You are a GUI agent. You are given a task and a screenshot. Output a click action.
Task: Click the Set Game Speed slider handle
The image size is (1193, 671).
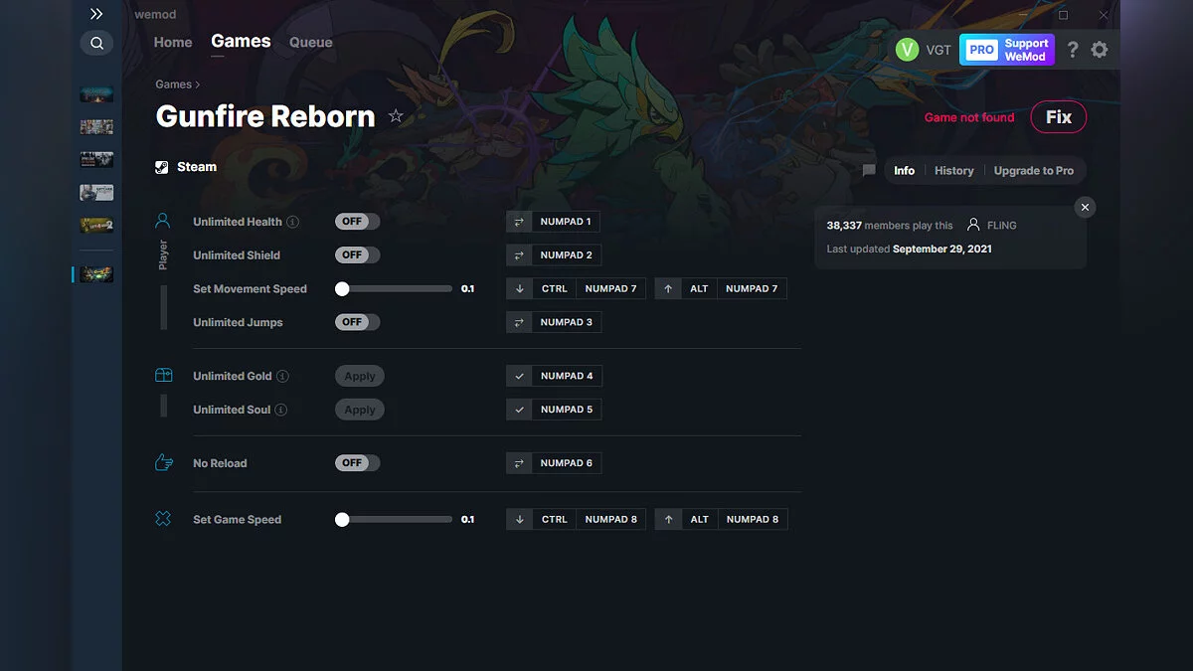342,520
